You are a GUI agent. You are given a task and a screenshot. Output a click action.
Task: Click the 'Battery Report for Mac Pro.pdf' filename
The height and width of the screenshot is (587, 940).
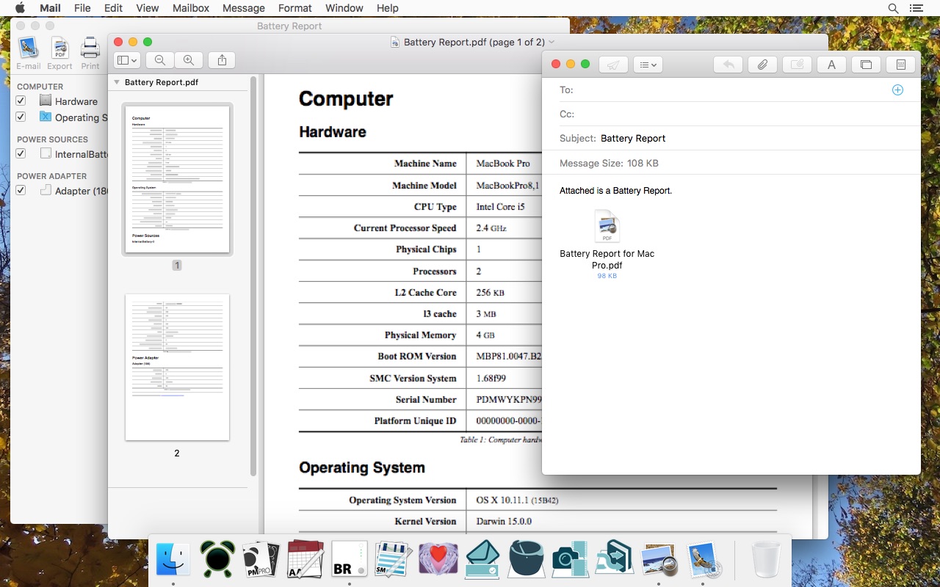607,259
